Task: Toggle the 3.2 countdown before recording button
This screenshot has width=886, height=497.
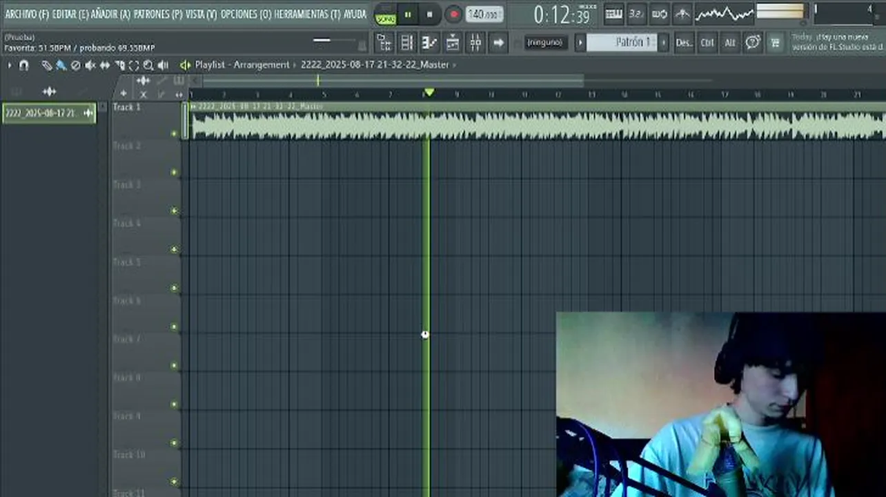Action: tap(636, 14)
